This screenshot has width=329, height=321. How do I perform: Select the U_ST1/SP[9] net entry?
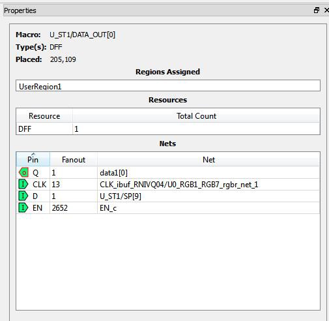pyautogui.click(x=121, y=196)
